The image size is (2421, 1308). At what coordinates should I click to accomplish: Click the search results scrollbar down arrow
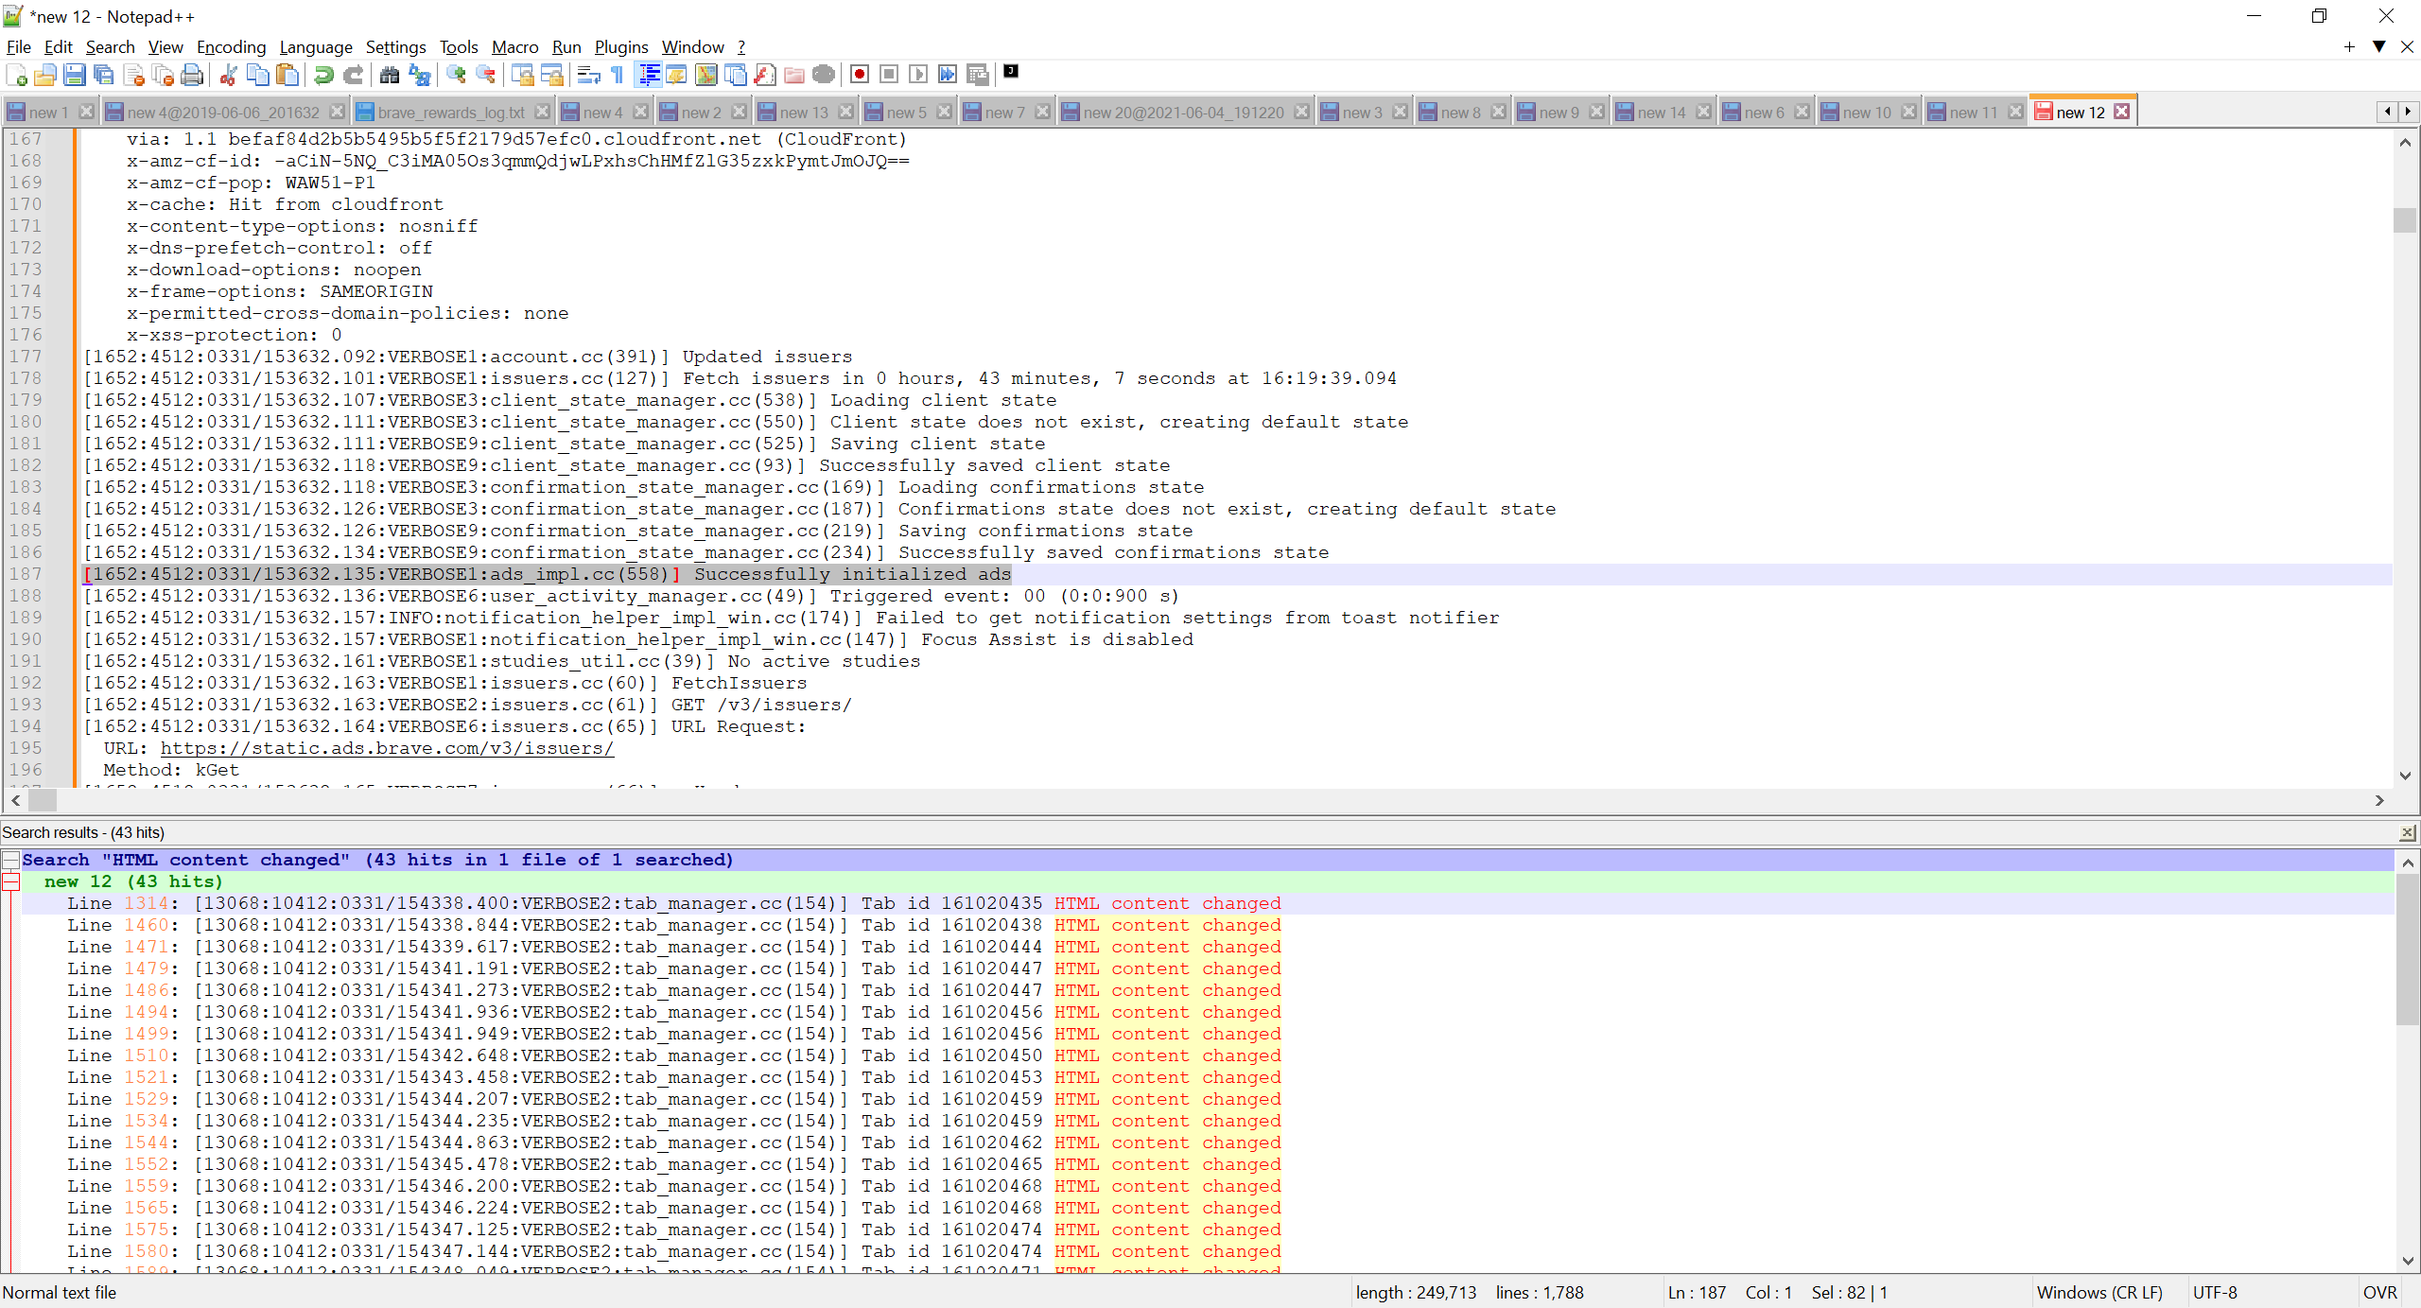click(2408, 1261)
